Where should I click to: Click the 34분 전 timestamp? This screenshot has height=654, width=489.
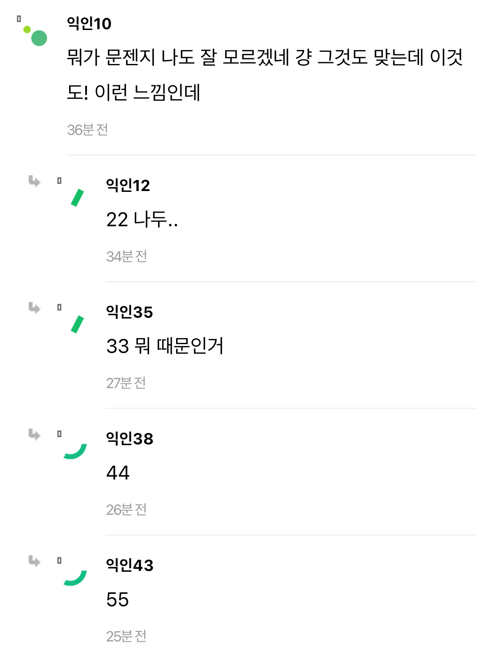(126, 256)
